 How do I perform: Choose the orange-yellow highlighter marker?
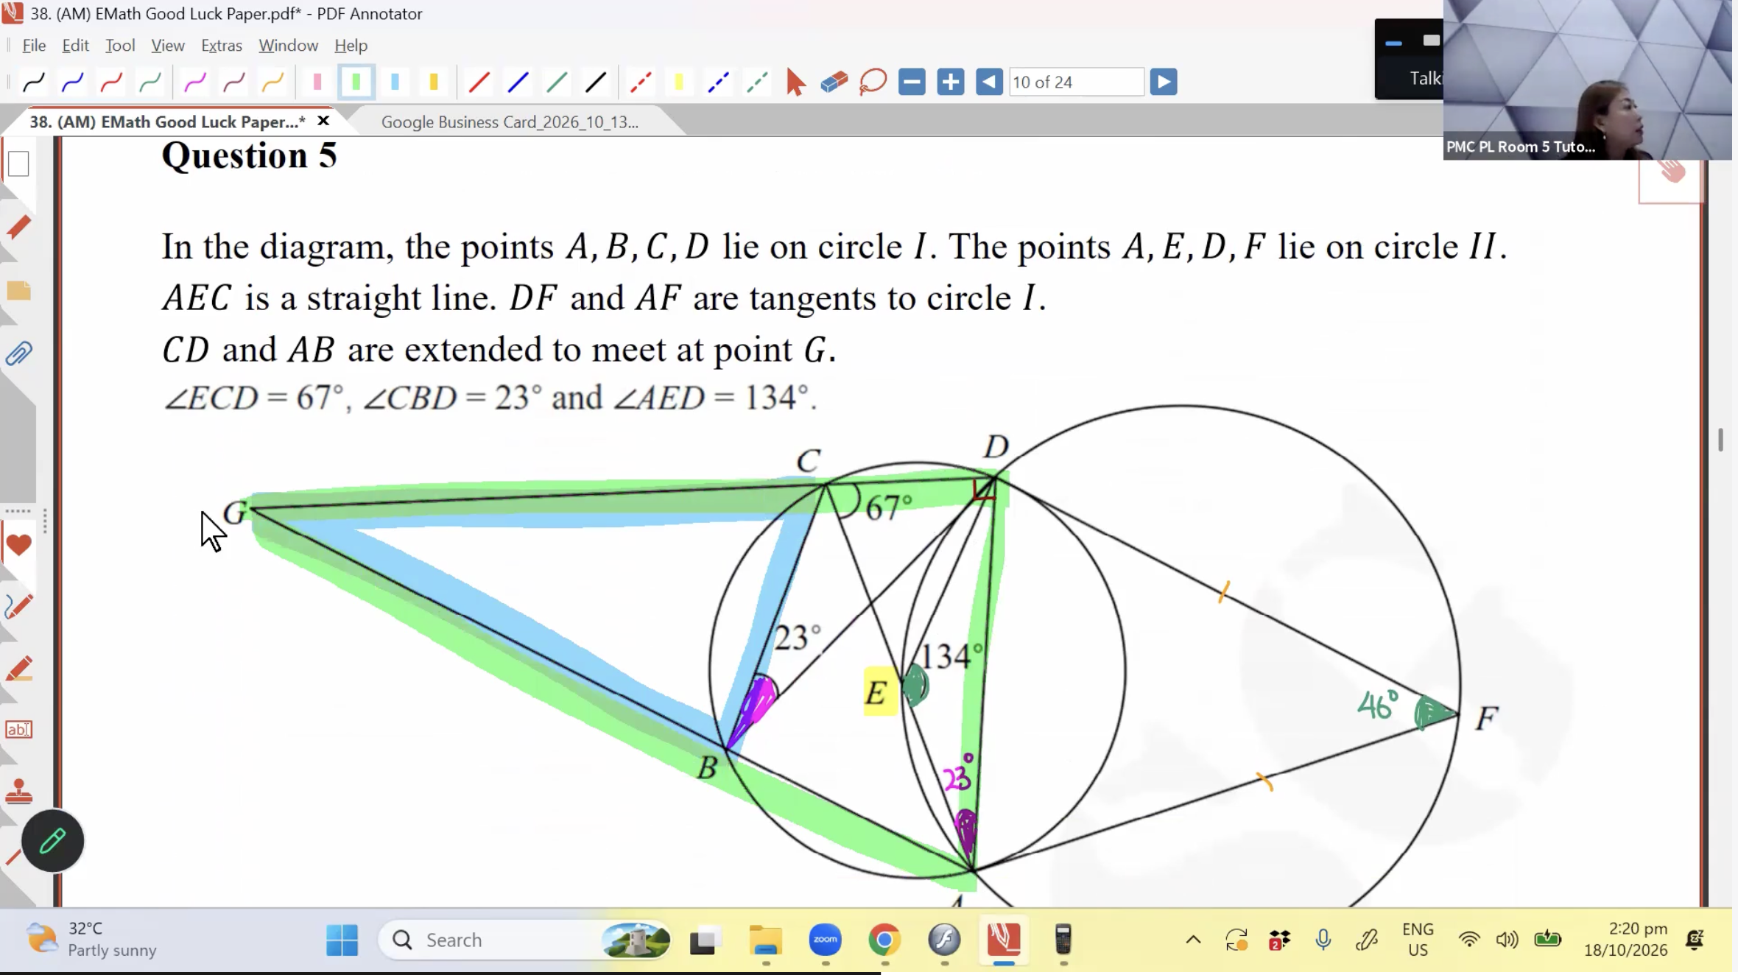click(x=434, y=82)
